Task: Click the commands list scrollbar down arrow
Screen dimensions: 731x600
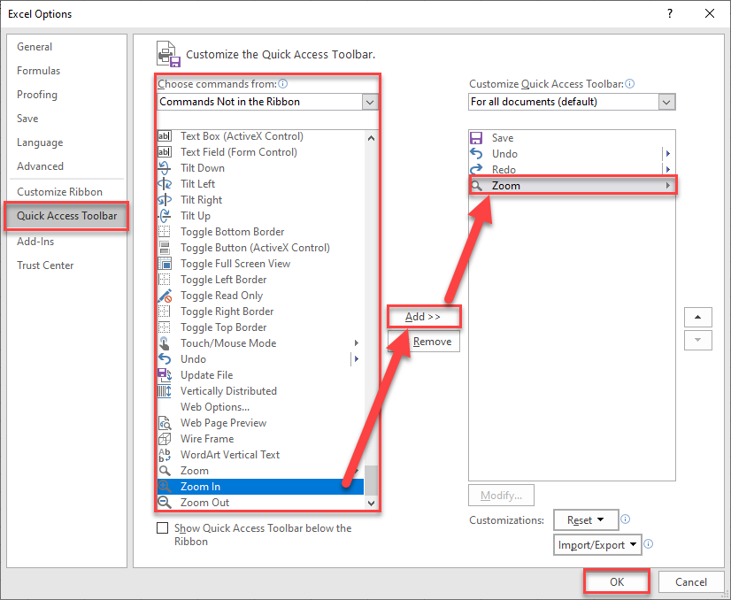Action: click(371, 503)
